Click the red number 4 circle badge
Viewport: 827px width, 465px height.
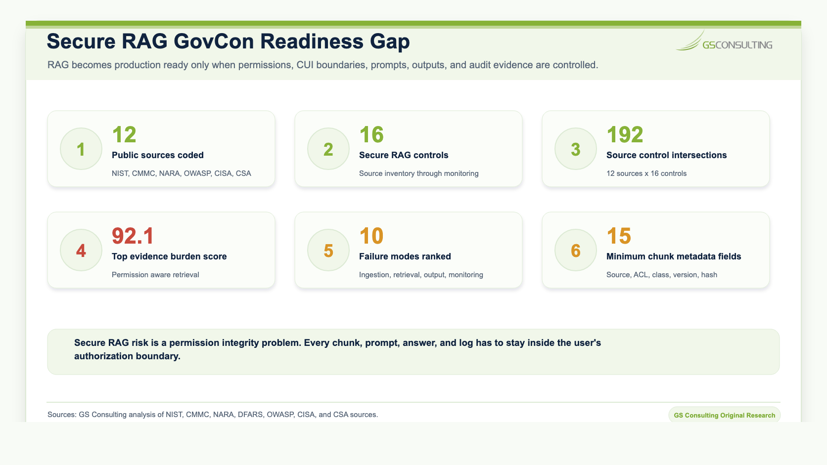click(x=81, y=250)
